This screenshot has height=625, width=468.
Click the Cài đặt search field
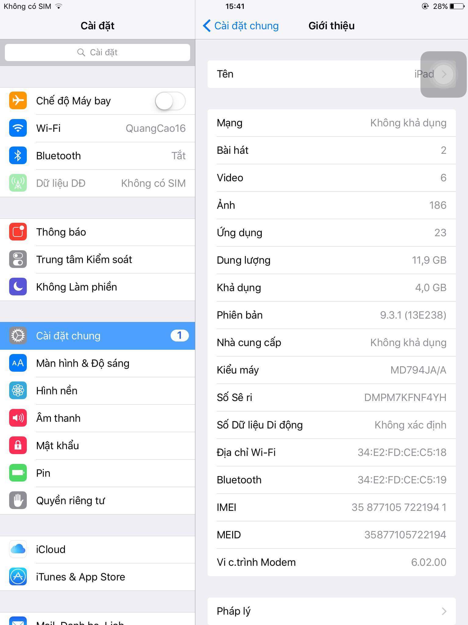[x=97, y=52]
